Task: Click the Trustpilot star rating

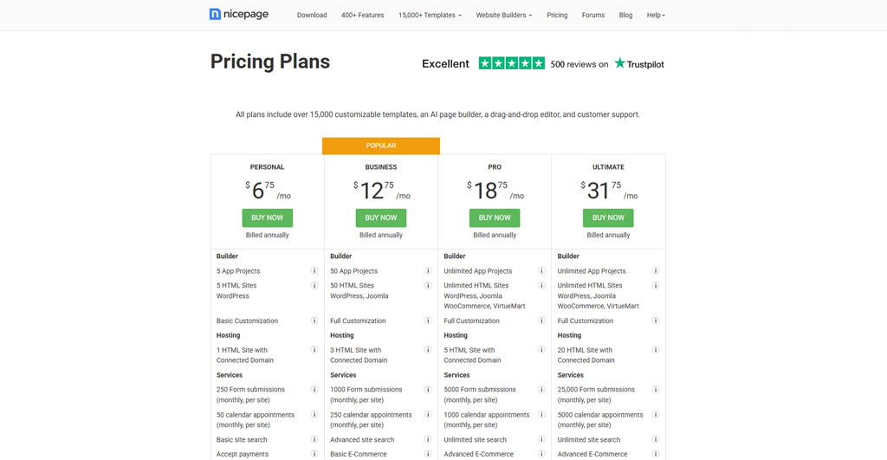Action: [x=512, y=63]
